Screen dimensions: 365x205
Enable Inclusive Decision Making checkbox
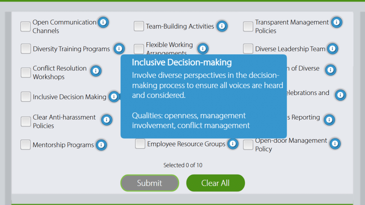26,97
